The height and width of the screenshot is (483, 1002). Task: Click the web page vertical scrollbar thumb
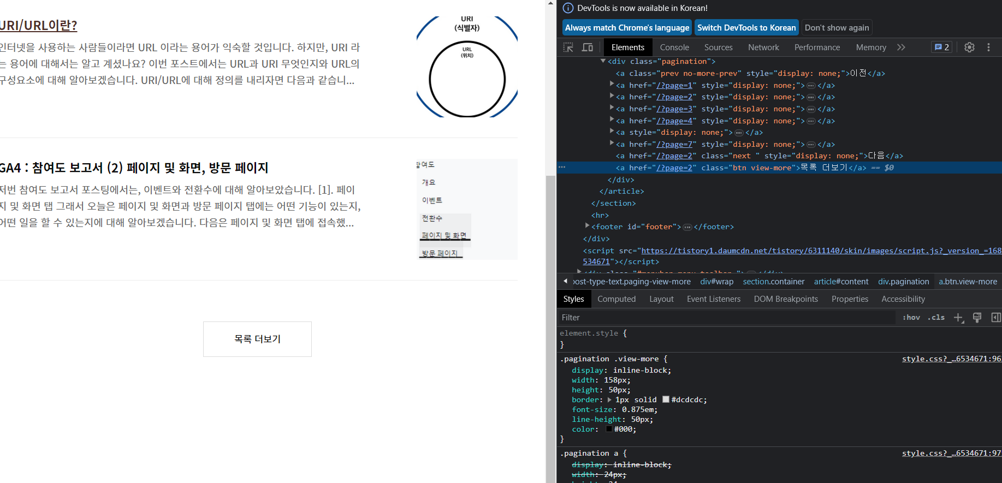click(550, 329)
